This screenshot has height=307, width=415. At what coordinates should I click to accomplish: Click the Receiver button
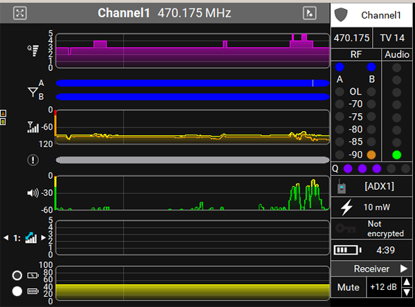pos(371,269)
